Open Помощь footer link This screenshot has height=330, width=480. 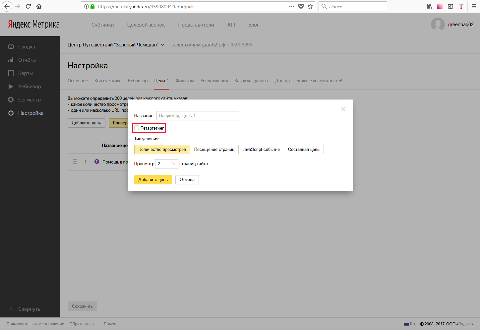[x=111, y=324]
